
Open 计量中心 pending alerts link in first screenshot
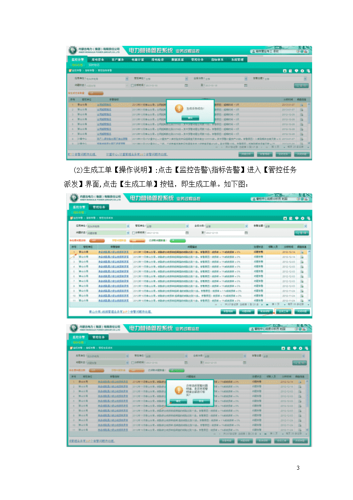[137, 154]
